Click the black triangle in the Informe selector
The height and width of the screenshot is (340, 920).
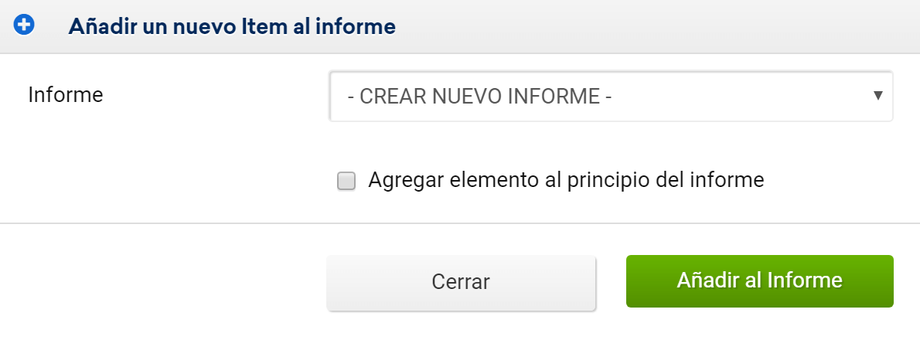pyautogui.click(x=877, y=96)
